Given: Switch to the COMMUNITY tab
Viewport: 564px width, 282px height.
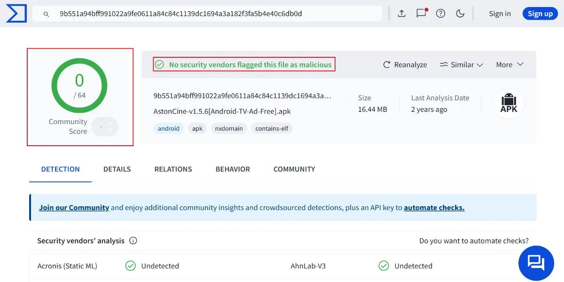Looking at the screenshot, I should (294, 169).
